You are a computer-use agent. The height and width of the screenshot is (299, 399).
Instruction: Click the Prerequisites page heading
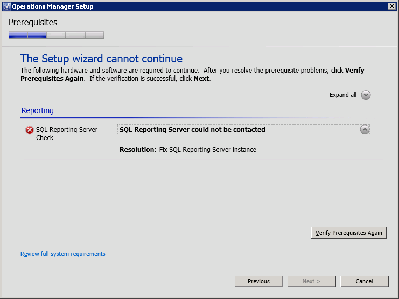coord(33,23)
